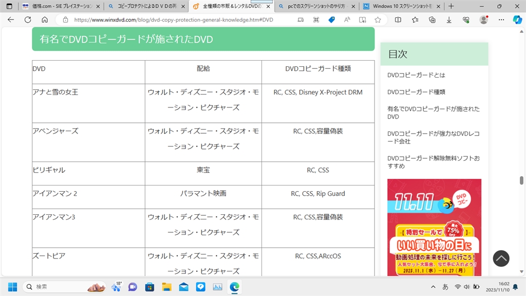Open File Explorer from taskbar
Screen dimensions: 526x296
click(x=166, y=287)
